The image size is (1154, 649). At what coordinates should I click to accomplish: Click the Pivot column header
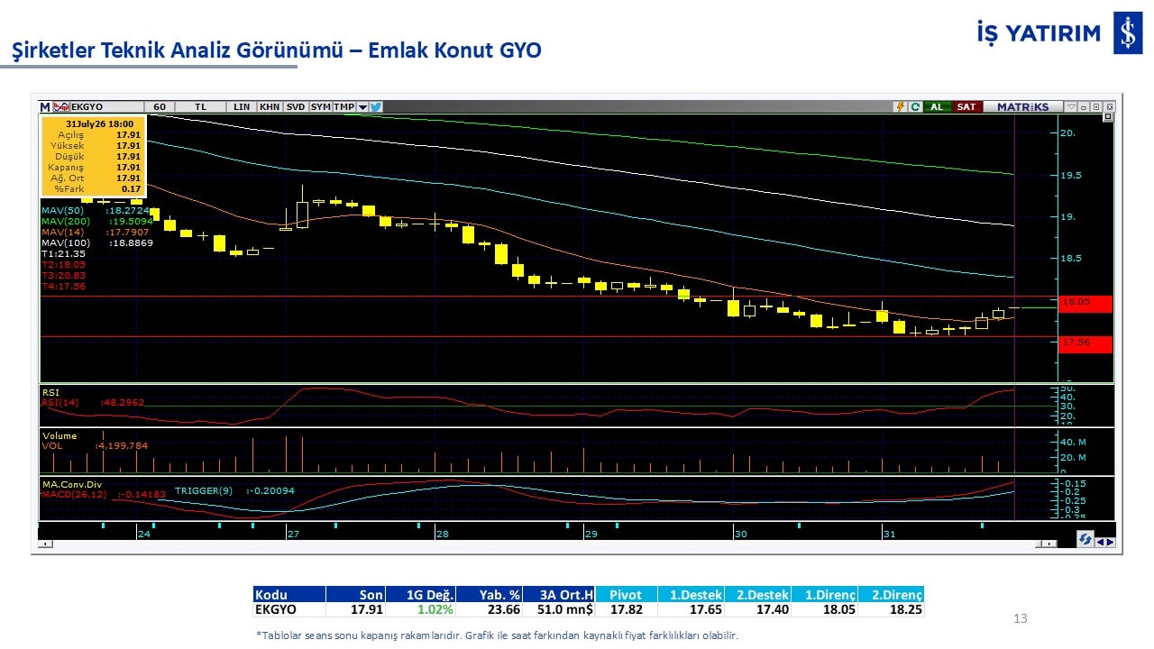click(x=626, y=595)
